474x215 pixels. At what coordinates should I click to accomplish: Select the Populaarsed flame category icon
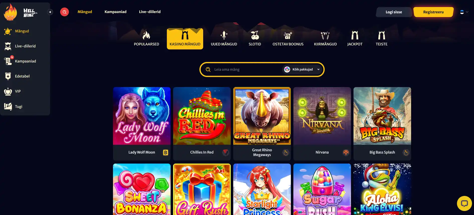click(x=146, y=35)
